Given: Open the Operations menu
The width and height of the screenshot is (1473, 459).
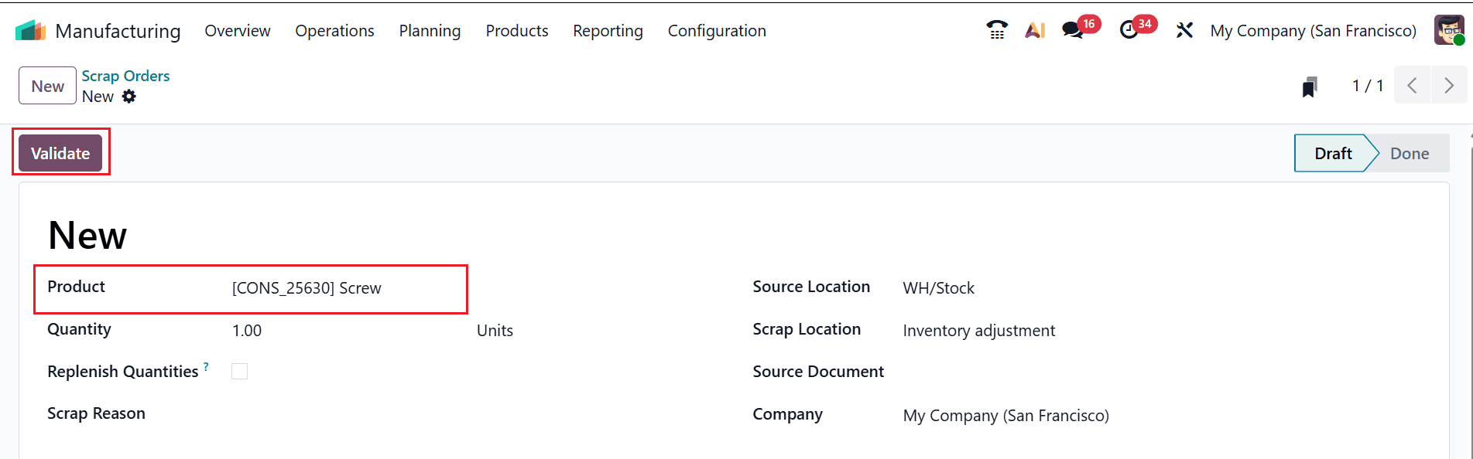Looking at the screenshot, I should (334, 31).
